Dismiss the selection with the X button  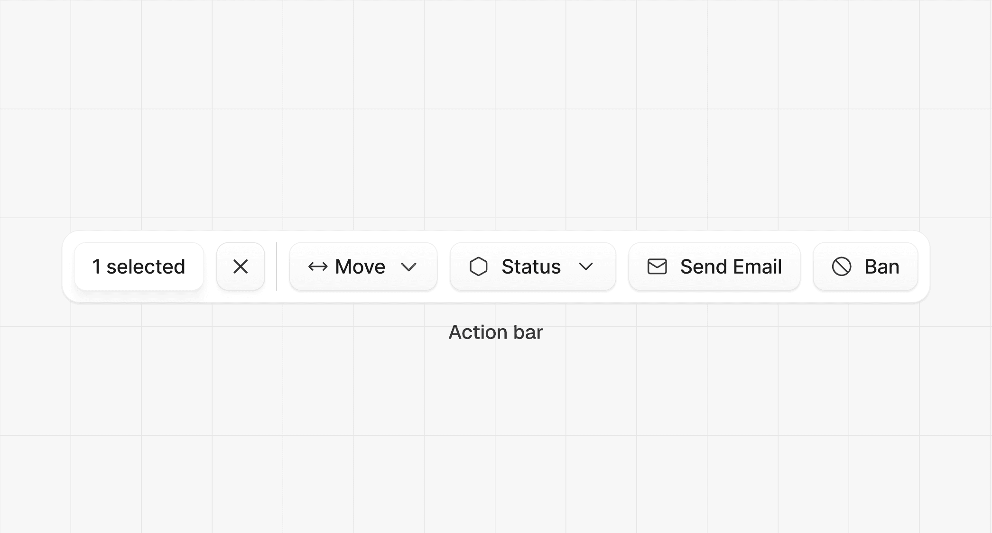240,266
